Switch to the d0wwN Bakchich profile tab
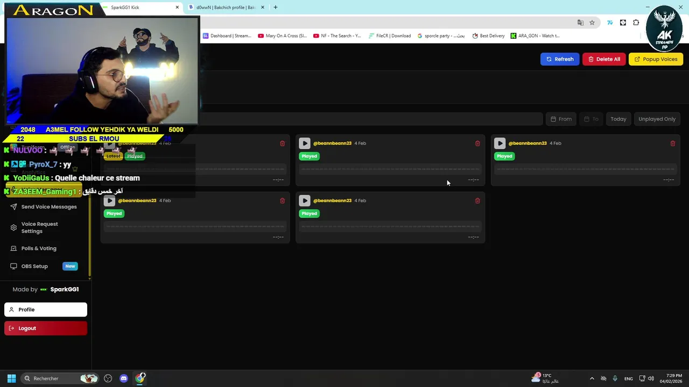 [x=225, y=8]
